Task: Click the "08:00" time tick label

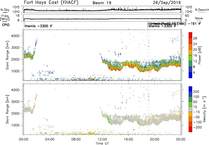Action: [x=76, y=140]
